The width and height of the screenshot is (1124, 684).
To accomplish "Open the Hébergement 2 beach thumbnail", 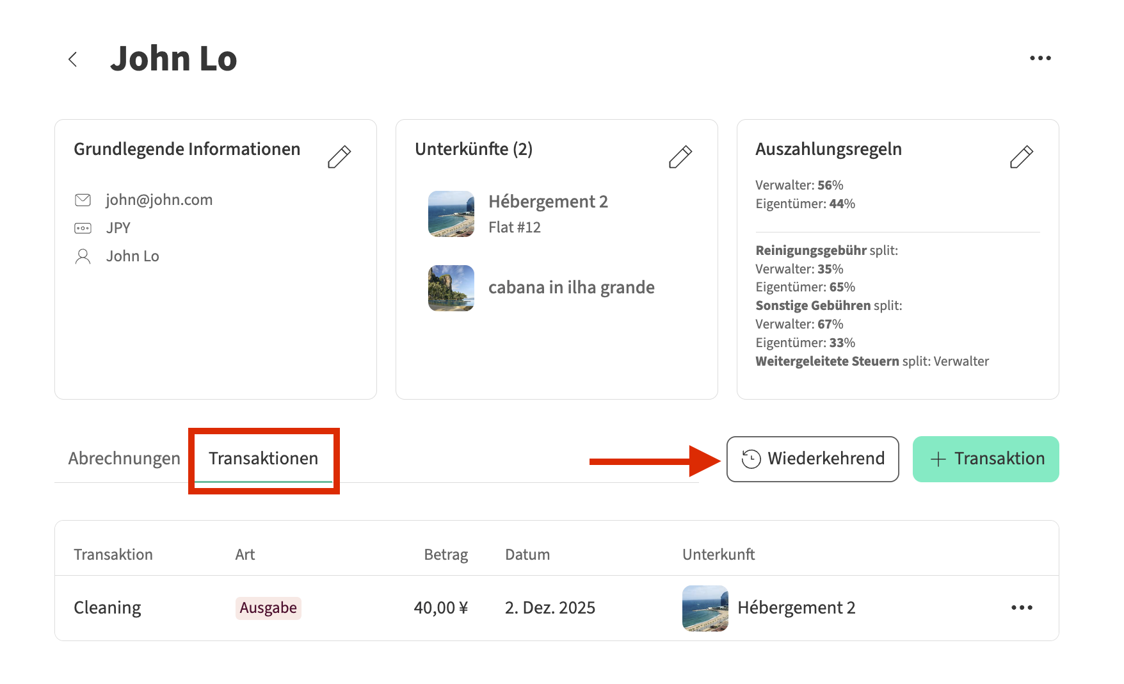I will tap(451, 214).
